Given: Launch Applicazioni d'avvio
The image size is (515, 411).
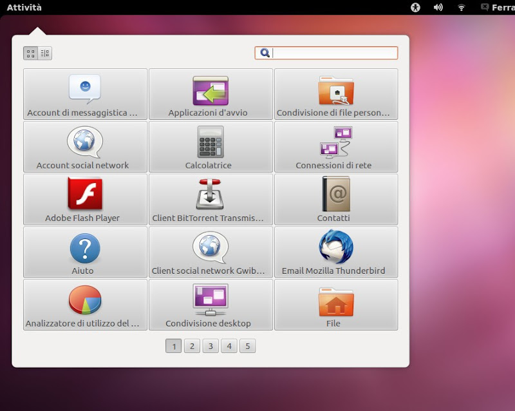Looking at the screenshot, I should [x=211, y=94].
